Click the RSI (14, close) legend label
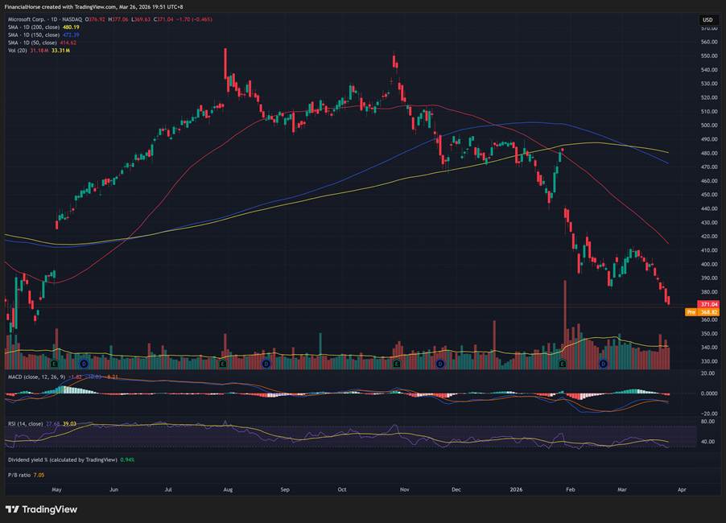The width and height of the screenshot is (726, 523). pos(28,423)
